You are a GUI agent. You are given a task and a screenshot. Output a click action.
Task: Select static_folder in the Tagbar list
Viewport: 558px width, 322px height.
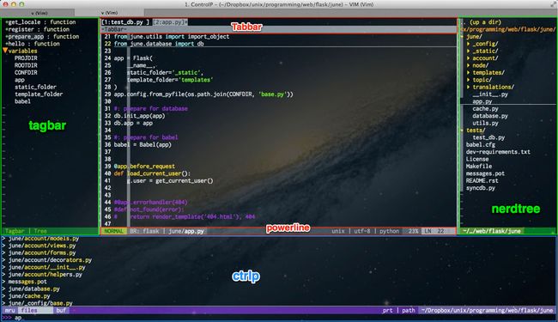click(x=35, y=87)
